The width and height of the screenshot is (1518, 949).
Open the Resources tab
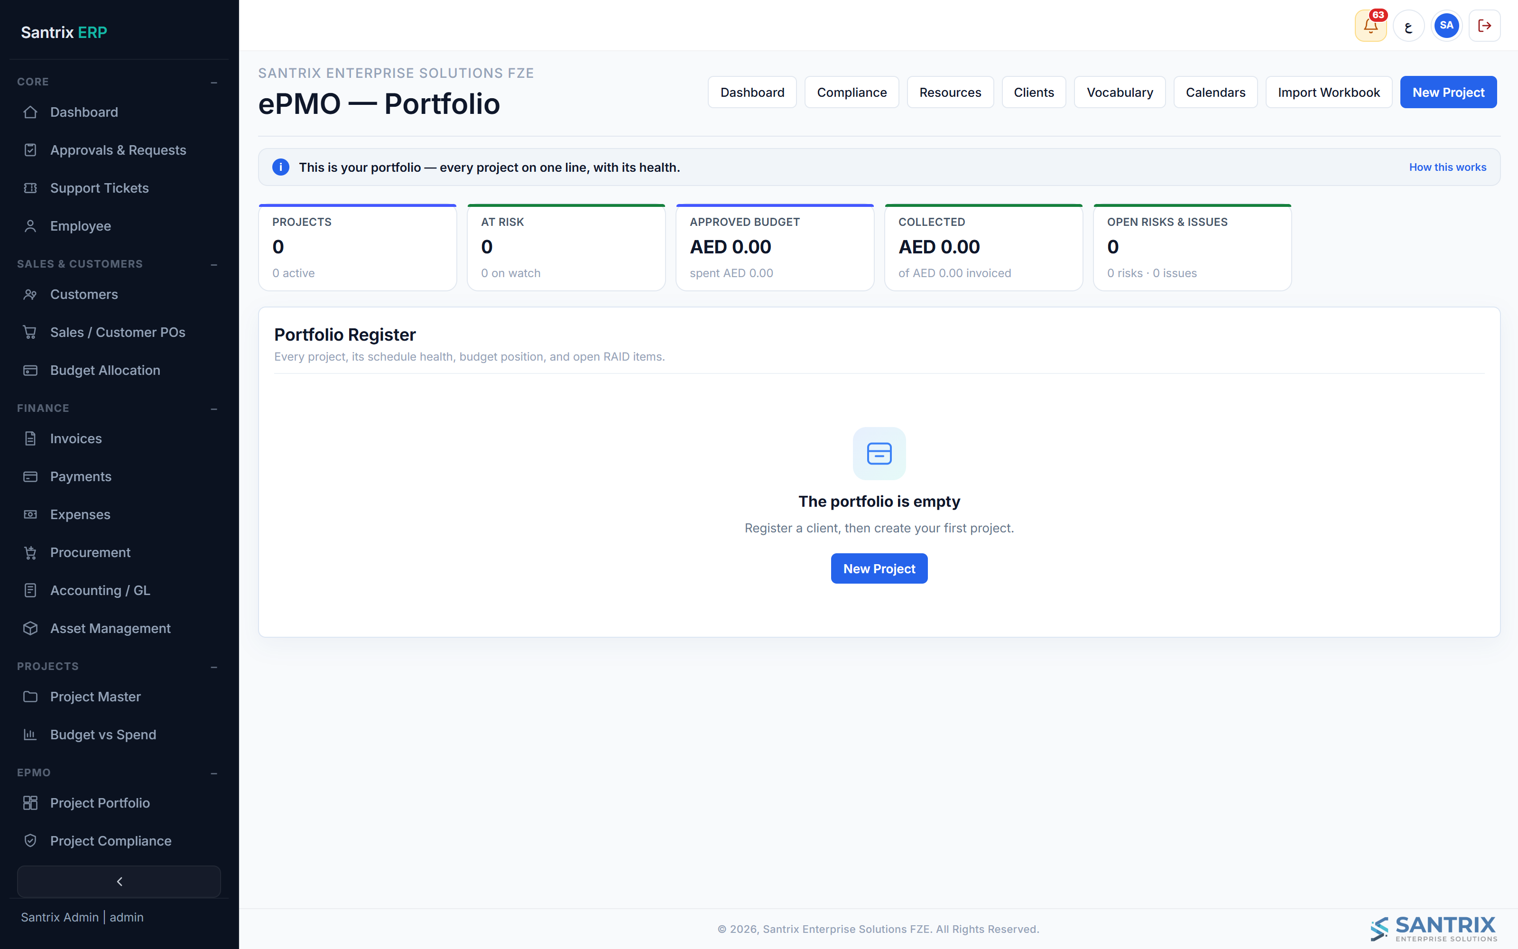[950, 92]
